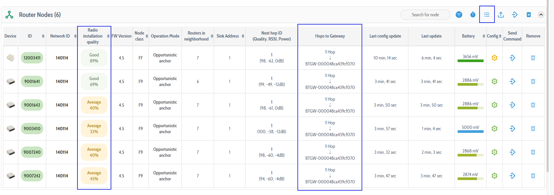Screen dimensions: 554x195
Task: Open the filter icon in Router Nodes toolbar
Action: click(459, 15)
